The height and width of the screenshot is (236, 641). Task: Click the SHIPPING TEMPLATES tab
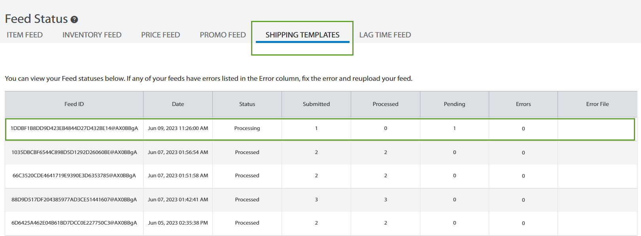coord(303,35)
